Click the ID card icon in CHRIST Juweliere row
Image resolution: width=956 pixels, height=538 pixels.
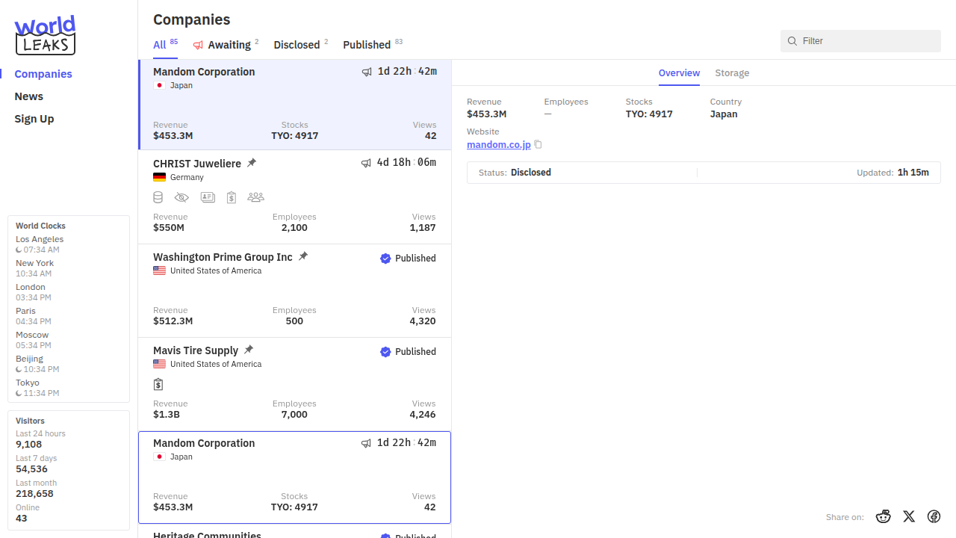click(208, 197)
